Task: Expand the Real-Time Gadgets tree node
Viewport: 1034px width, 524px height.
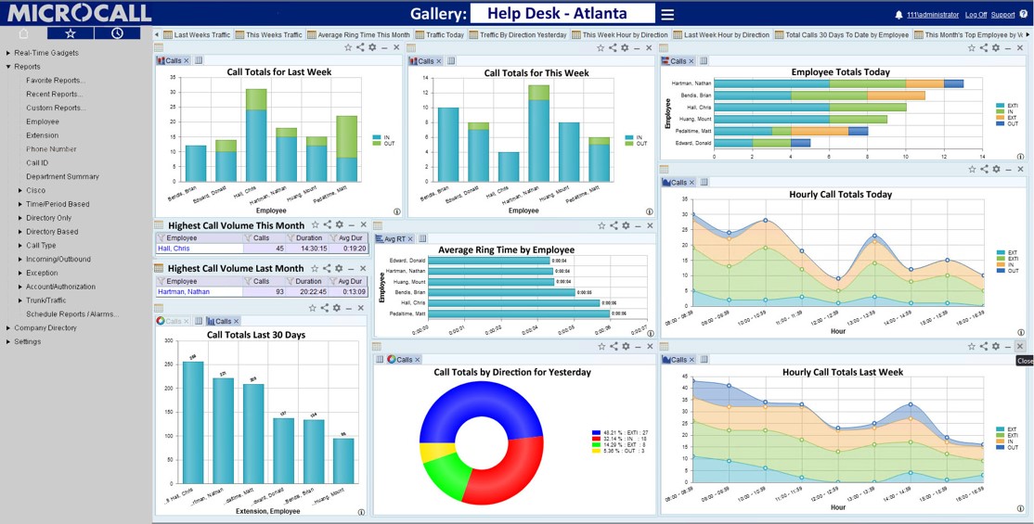Action: click(8, 53)
